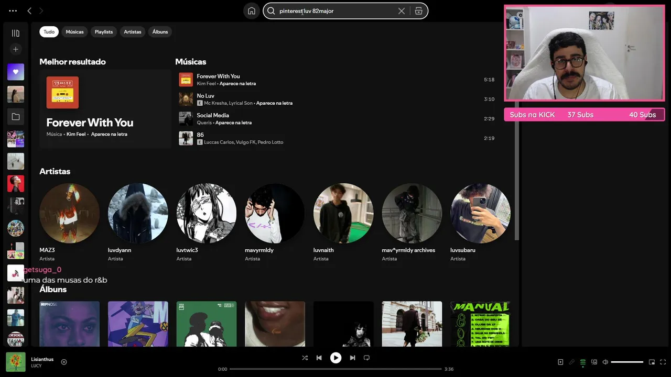This screenshot has height=377, width=671.
Task: Open artist mavyrmldy profile picture
Action: pyautogui.click(x=275, y=213)
